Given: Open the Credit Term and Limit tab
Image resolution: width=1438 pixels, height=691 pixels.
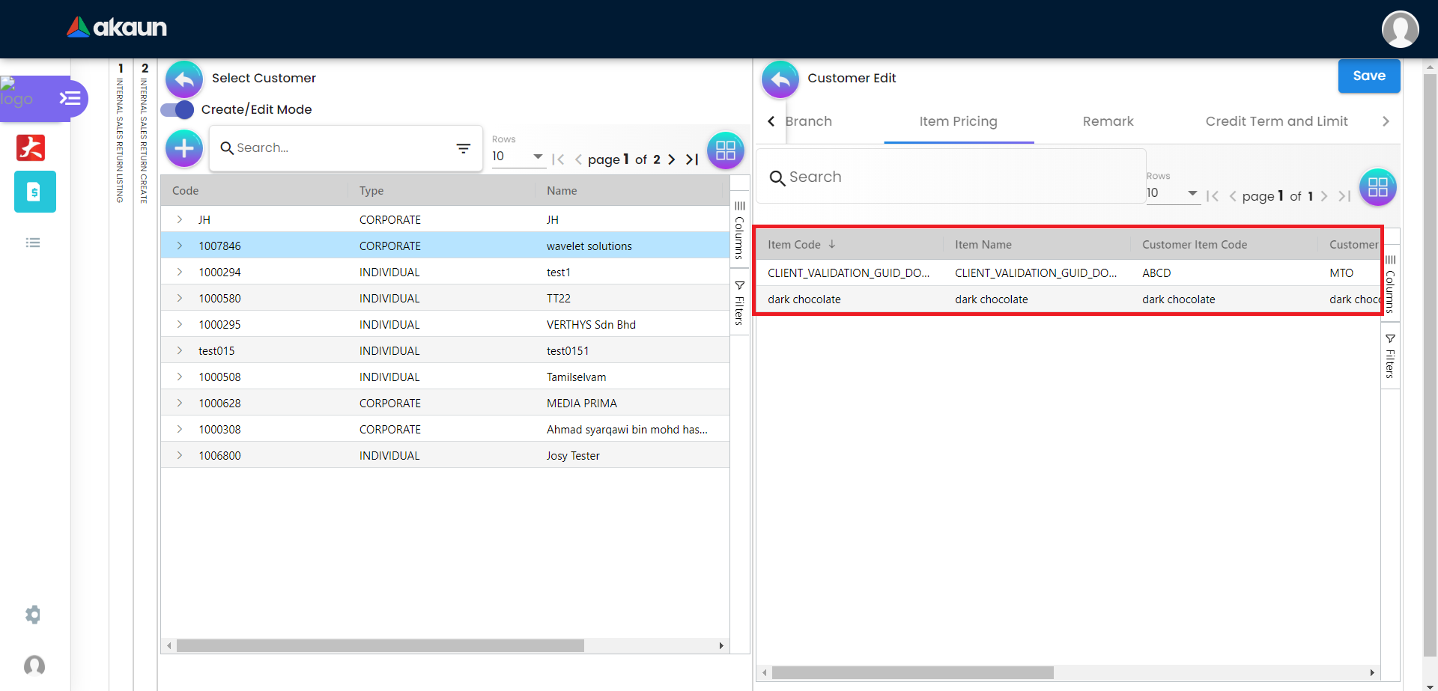Looking at the screenshot, I should (1275, 121).
